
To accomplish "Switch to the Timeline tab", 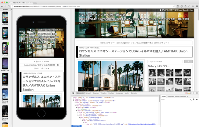I will pos(103,93).
